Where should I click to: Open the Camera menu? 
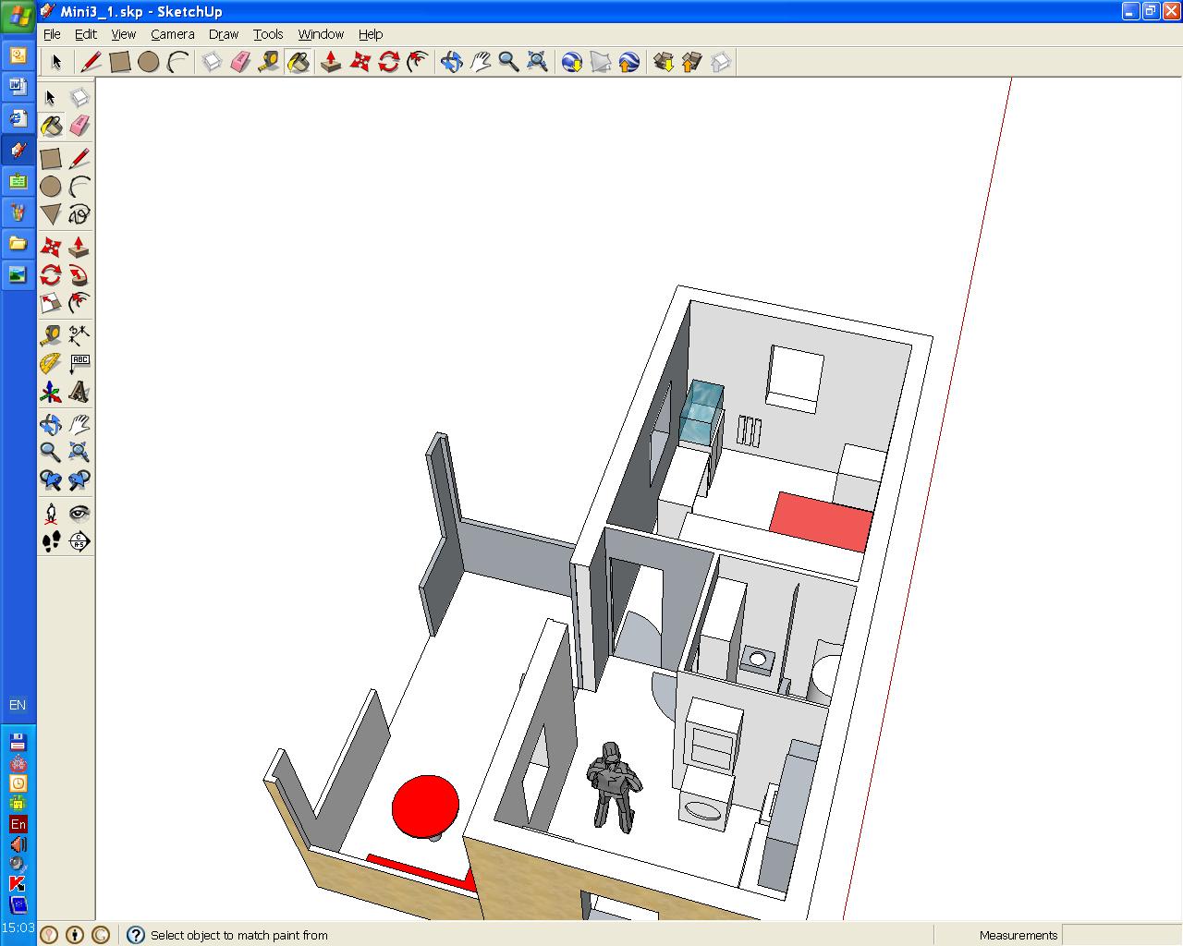point(173,34)
